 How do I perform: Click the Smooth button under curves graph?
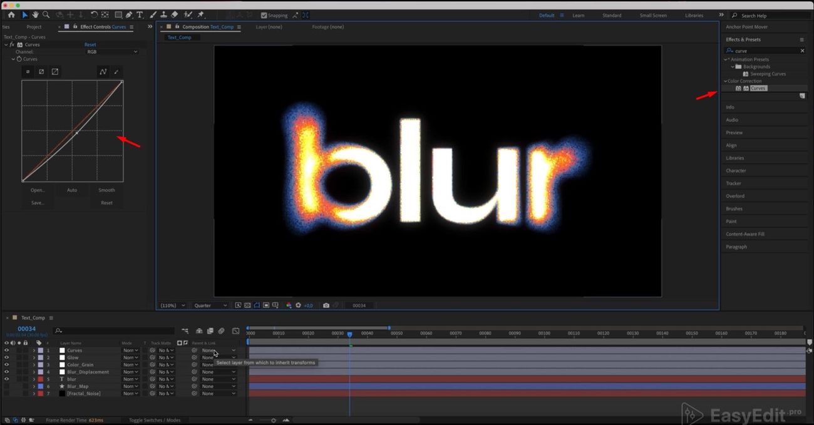point(106,190)
